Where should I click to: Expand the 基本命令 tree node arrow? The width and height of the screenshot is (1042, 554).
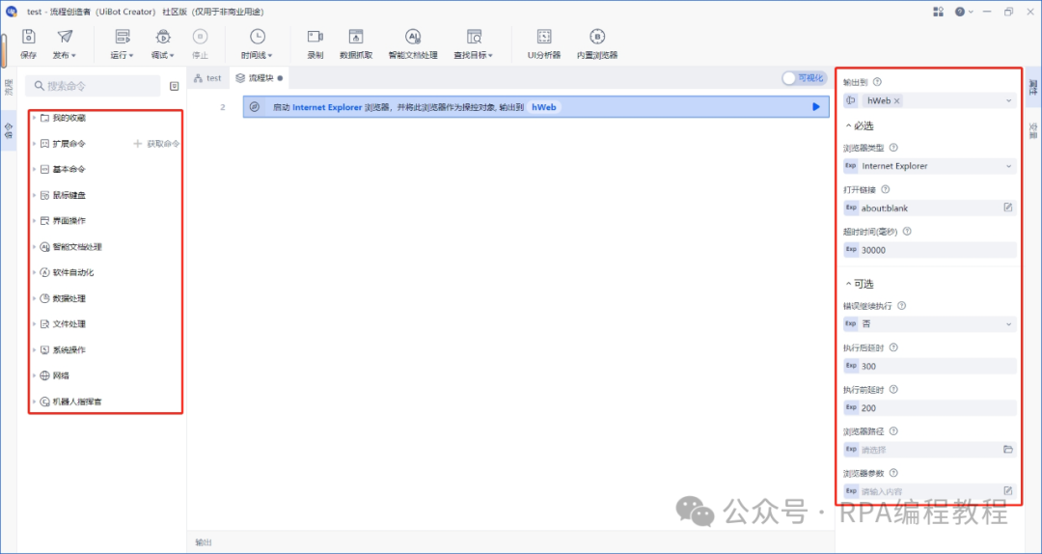point(34,169)
